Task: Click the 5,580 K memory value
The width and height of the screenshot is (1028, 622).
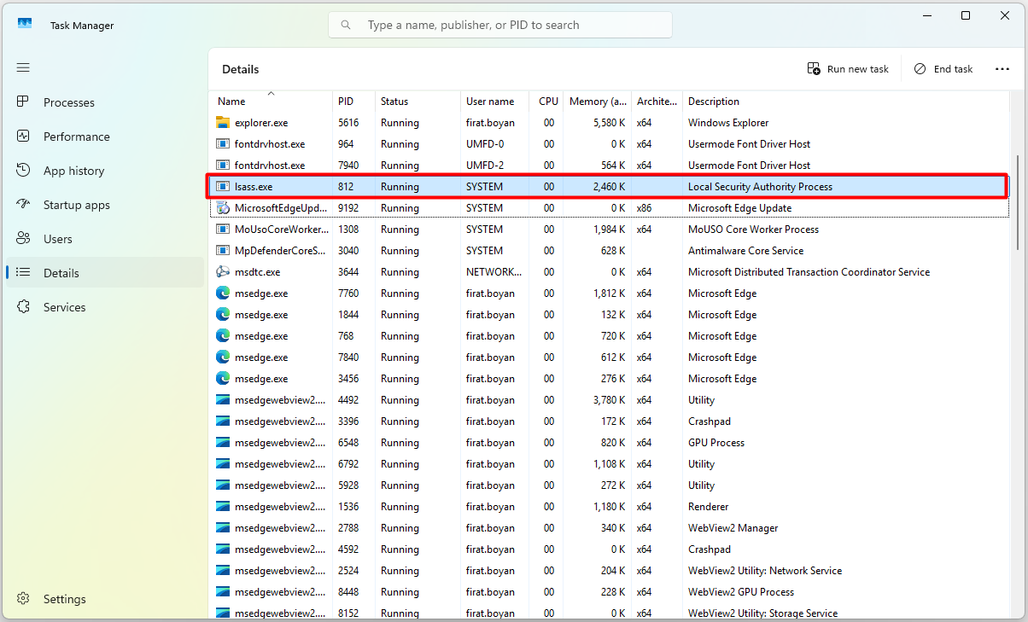Action: click(610, 123)
